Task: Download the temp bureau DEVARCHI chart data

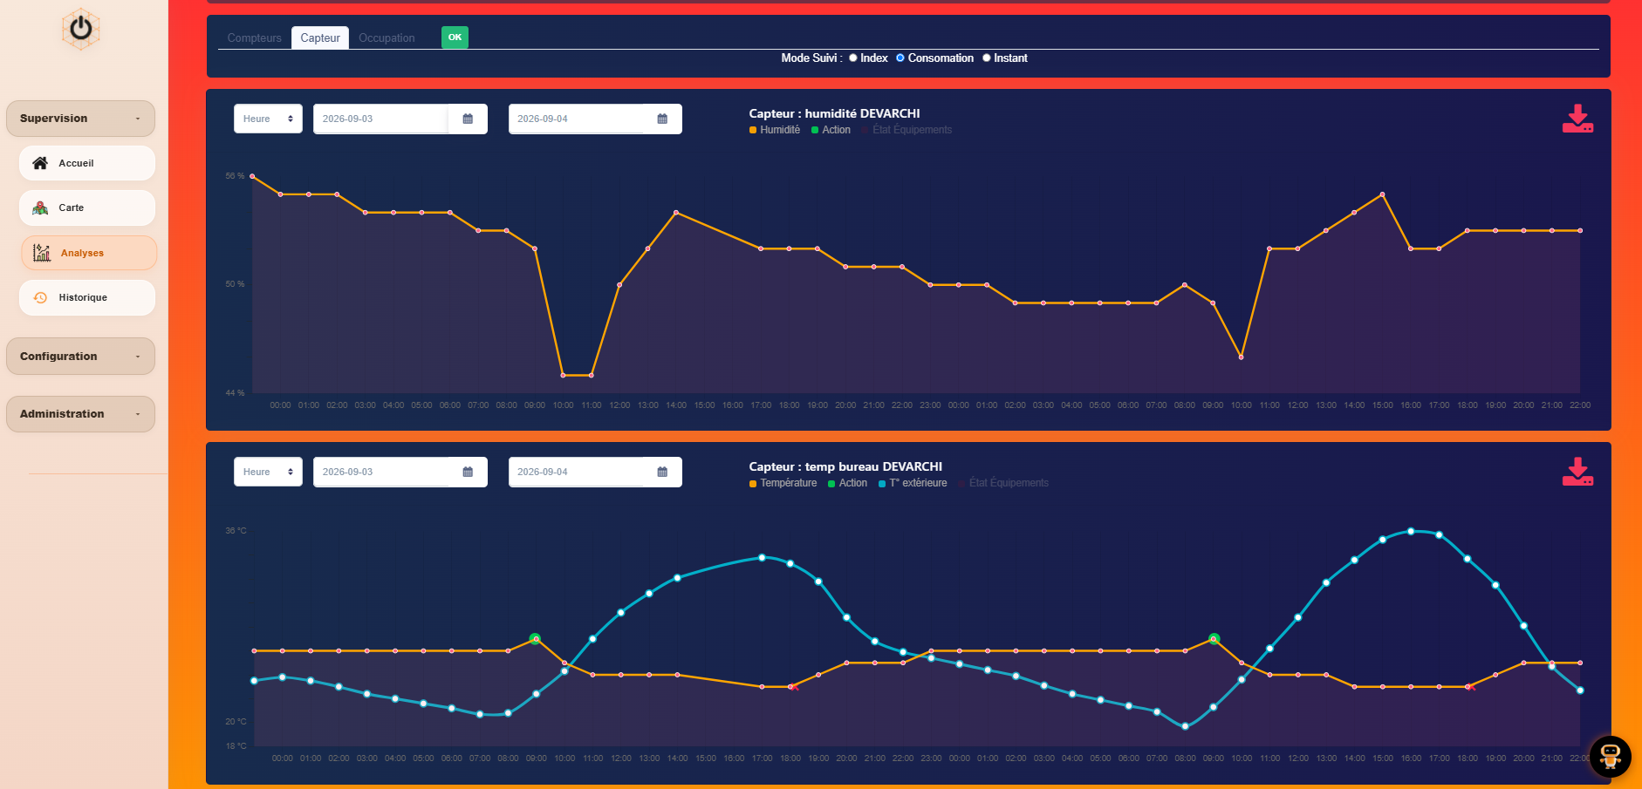Action: click(x=1577, y=472)
